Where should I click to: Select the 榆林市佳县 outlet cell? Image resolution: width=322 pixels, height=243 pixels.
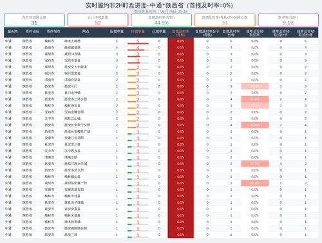pyautogui.click(x=73, y=196)
